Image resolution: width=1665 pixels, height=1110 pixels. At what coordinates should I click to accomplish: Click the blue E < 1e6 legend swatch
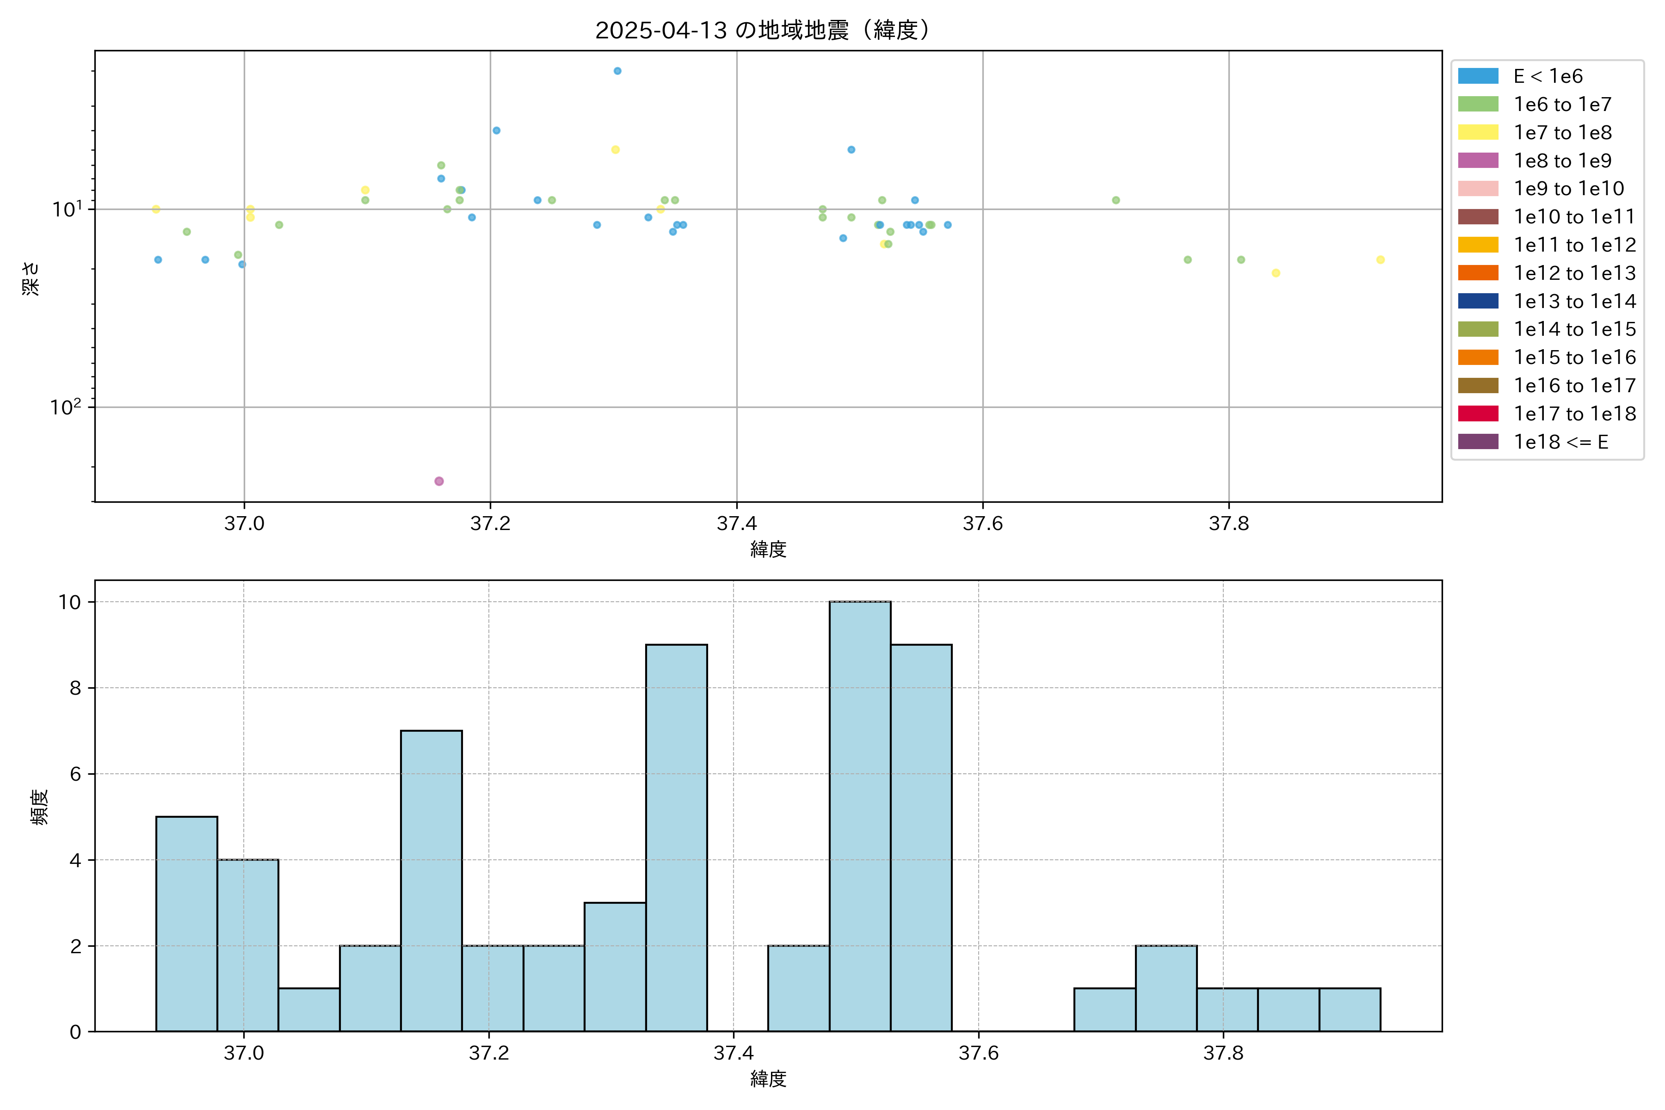click(1478, 76)
